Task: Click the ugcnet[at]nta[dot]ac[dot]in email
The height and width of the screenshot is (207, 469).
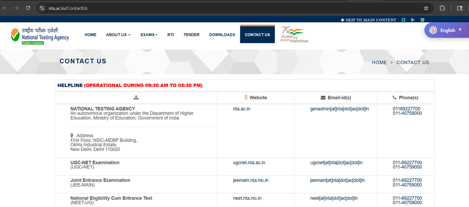Action: [337, 162]
